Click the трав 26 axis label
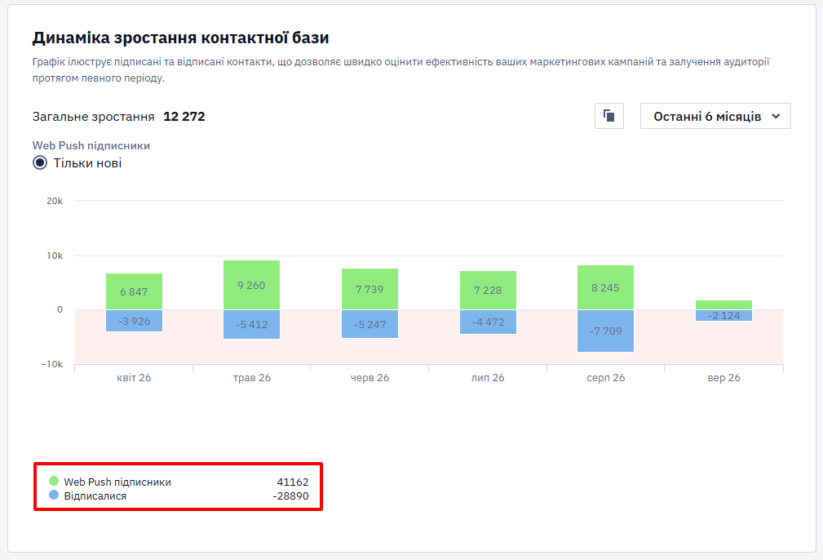The width and height of the screenshot is (823, 560). coord(252,378)
